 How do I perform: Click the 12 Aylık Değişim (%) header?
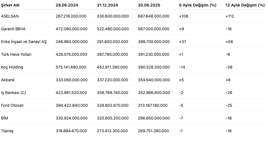pyautogui.click(x=245, y=5)
